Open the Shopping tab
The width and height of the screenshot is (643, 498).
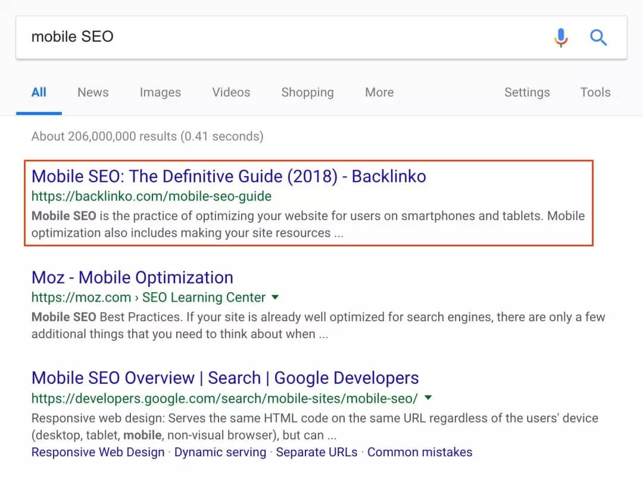pyautogui.click(x=307, y=92)
